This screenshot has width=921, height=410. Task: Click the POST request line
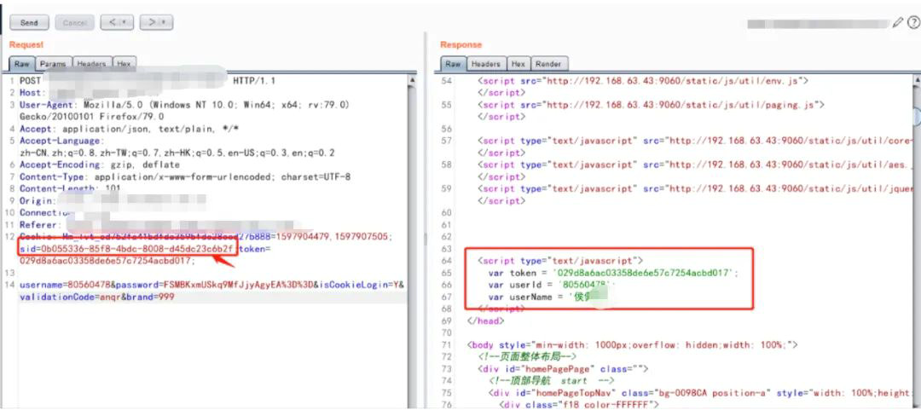pos(148,80)
